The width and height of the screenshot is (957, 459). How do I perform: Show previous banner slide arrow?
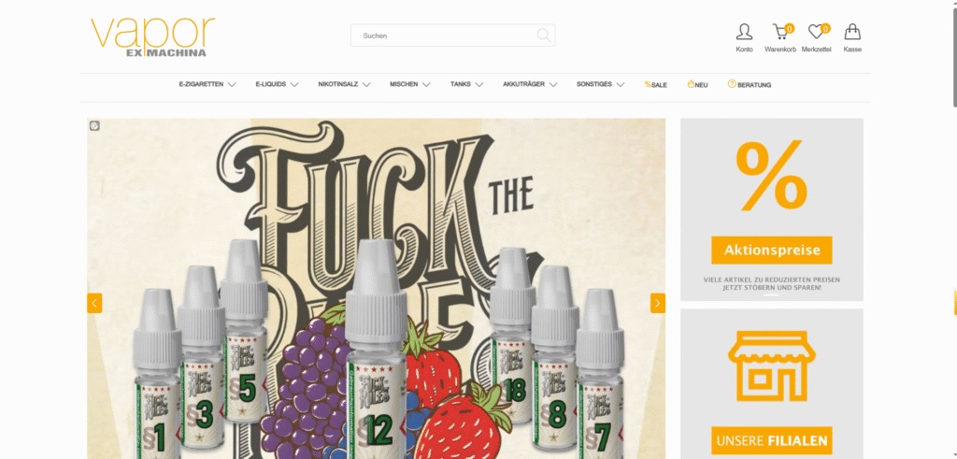pos(94,303)
